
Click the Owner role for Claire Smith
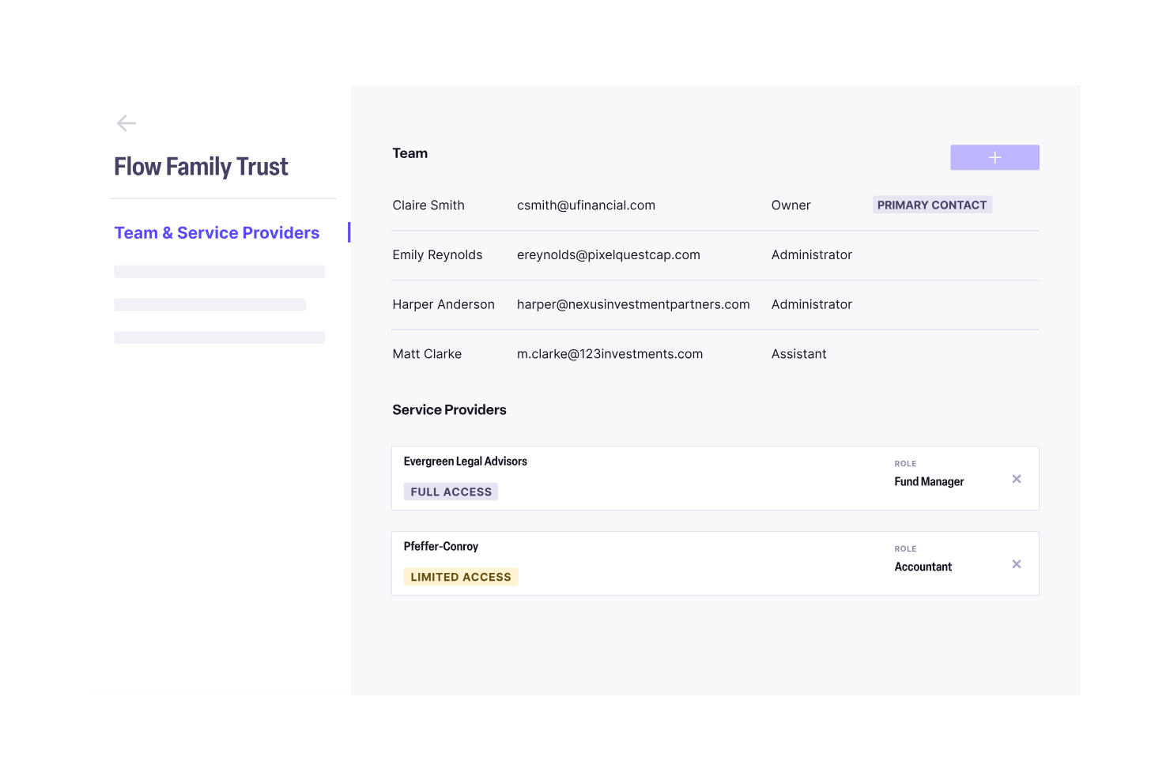[791, 205]
